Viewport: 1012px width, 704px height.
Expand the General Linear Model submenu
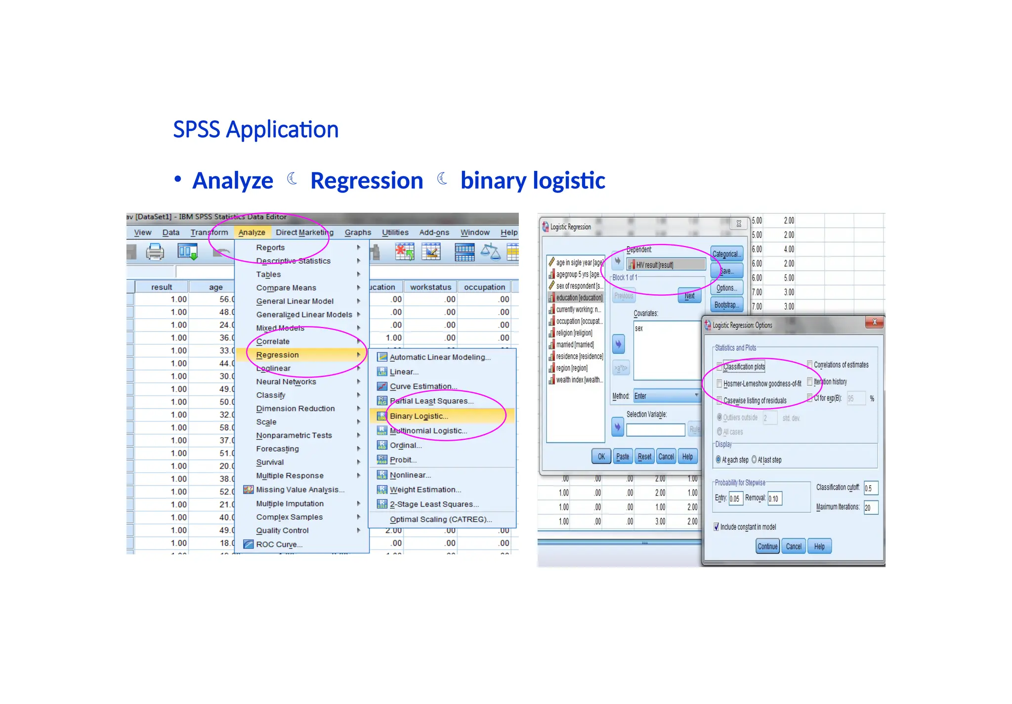[x=359, y=301]
